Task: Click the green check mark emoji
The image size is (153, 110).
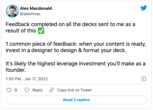Action: [41, 31]
